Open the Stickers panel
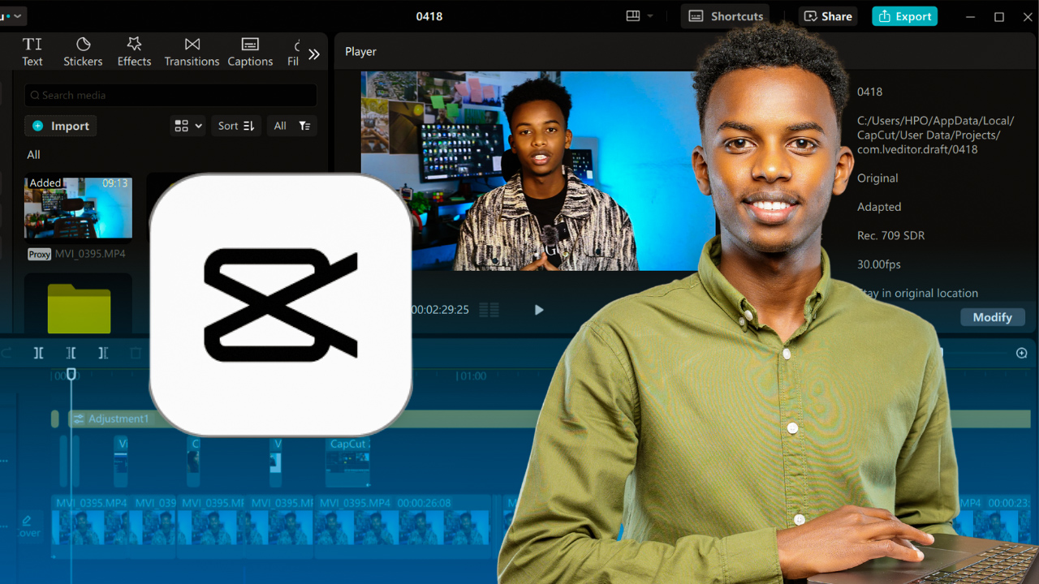1039x584 pixels. pyautogui.click(x=83, y=51)
